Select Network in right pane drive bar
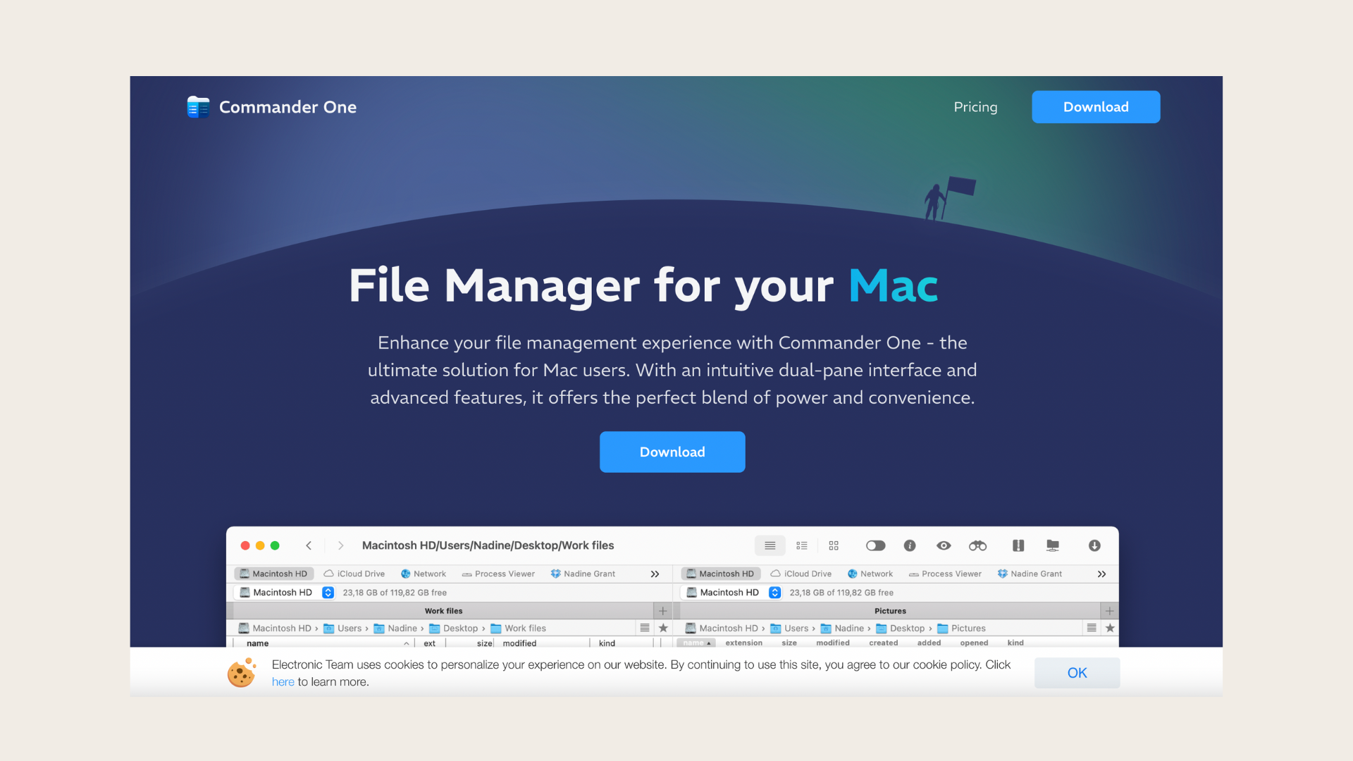Screen dimensions: 1353x761 coord(870,574)
